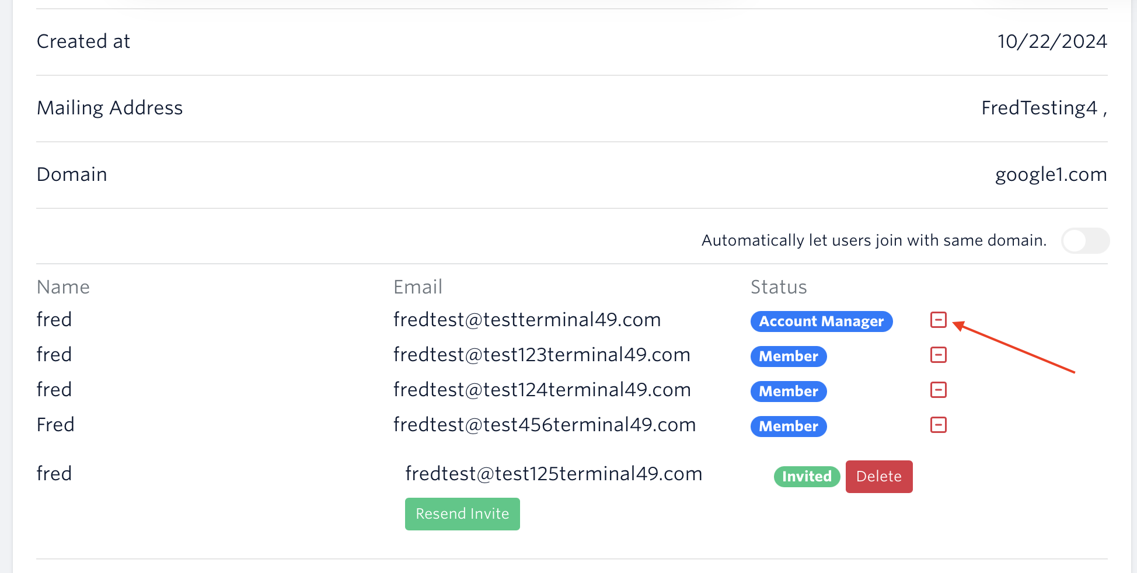Image resolution: width=1137 pixels, height=573 pixels.
Task: Click Member badge for test124terminal49 user
Action: point(788,392)
